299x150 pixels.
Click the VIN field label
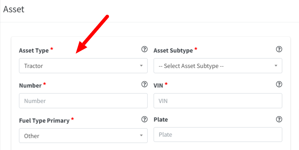tap(158, 86)
